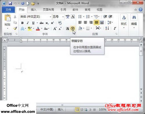Click the Center alignment icon
This screenshot has height=114, width=145.
click(85, 22)
